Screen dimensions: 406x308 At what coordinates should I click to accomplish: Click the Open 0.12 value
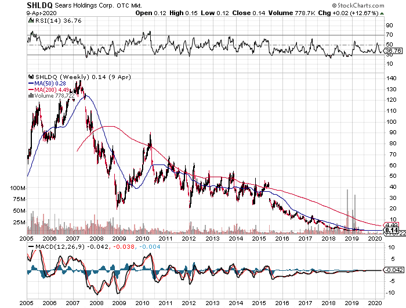coord(151,13)
